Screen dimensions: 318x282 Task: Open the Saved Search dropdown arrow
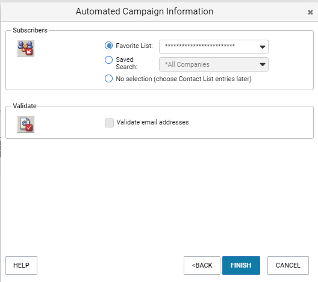(263, 64)
